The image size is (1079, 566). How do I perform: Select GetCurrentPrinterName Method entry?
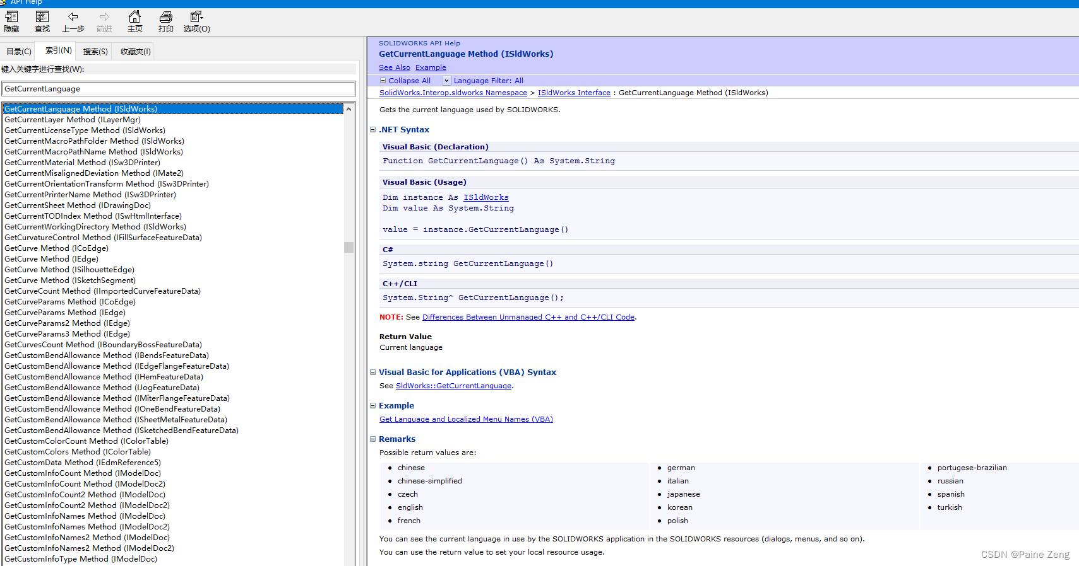pyautogui.click(x=90, y=195)
